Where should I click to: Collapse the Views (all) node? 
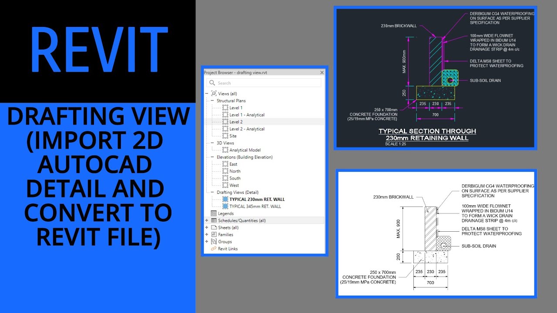coord(207,93)
